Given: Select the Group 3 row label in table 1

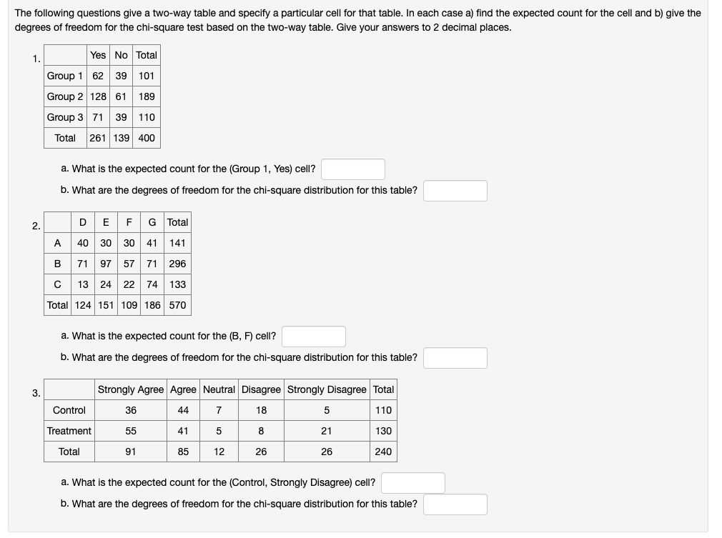Looking at the screenshot, I should 65,116.
